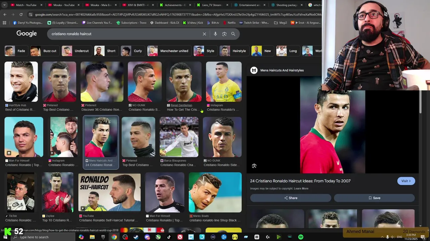Clear the search box with the X icon
Viewport: 430px width, 241px height.
click(x=204, y=34)
